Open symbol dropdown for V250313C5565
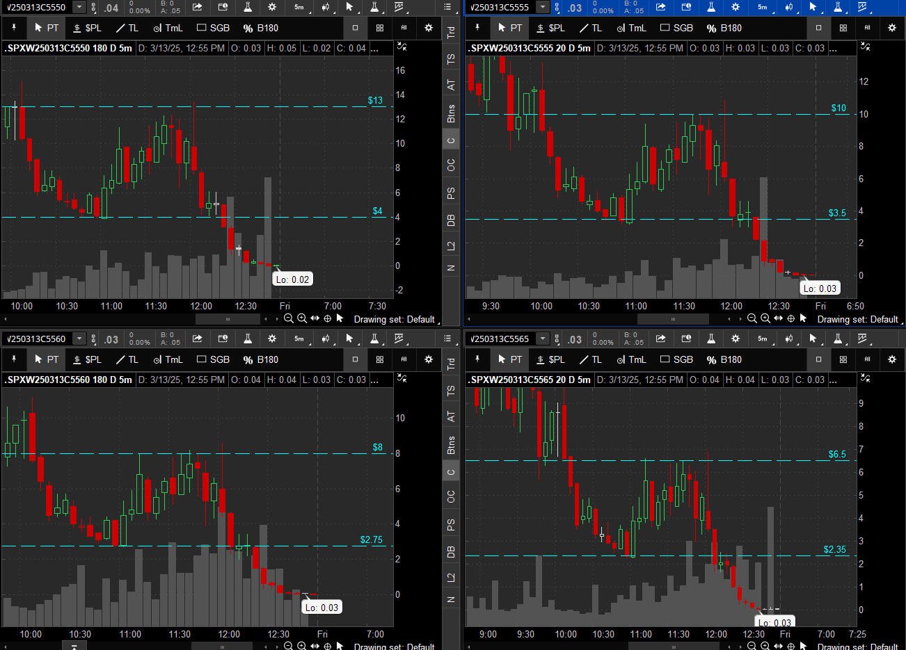This screenshot has width=906, height=650. pyautogui.click(x=543, y=339)
